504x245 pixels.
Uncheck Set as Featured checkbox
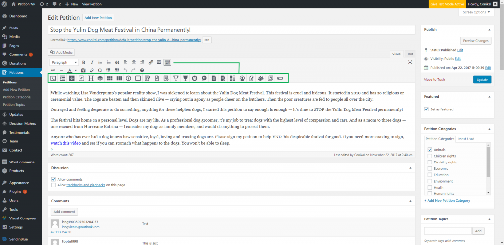pyautogui.click(x=427, y=109)
